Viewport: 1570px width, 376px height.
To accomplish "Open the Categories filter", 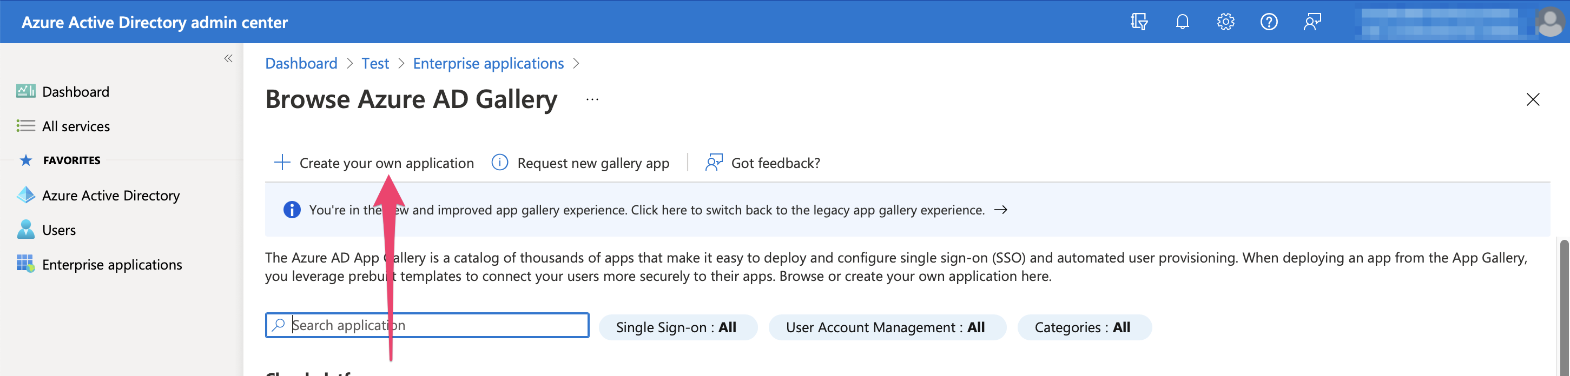I will 1083,327.
